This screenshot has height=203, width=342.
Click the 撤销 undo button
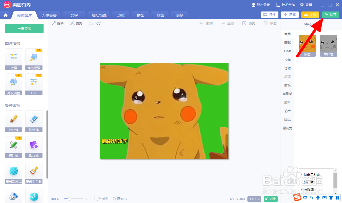click(206, 23)
